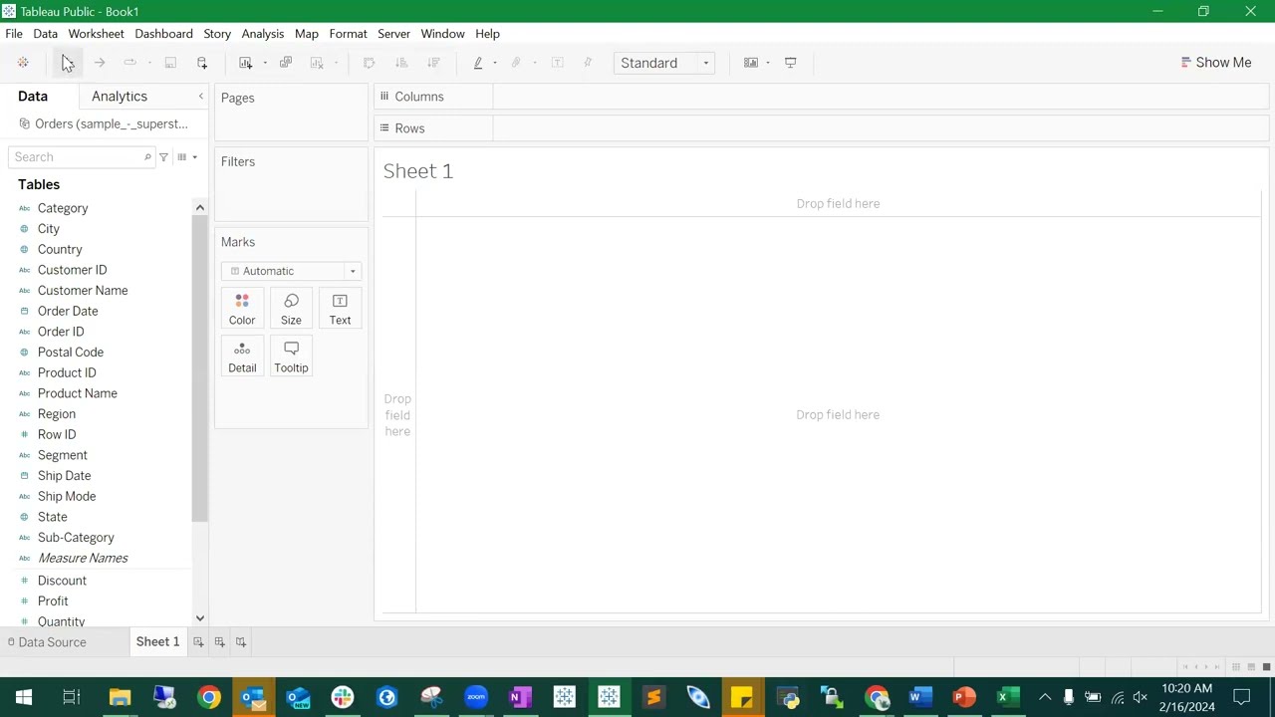Open Google Chrome from the taskbar

tap(209, 697)
